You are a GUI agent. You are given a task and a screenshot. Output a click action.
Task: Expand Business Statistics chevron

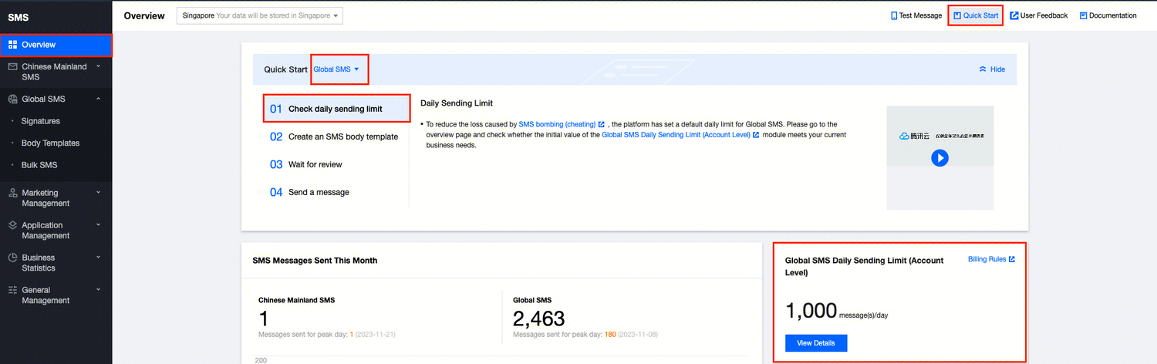(99, 258)
